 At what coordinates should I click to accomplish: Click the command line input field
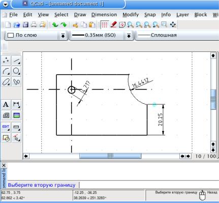tap(149, 185)
